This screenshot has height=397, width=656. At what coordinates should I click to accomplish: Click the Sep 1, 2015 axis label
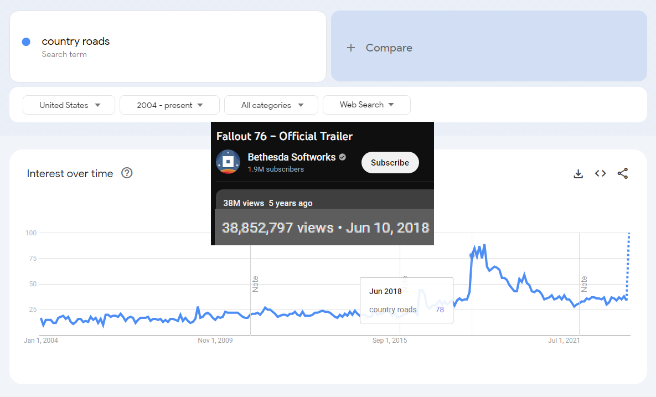click(x=390, y=341)
